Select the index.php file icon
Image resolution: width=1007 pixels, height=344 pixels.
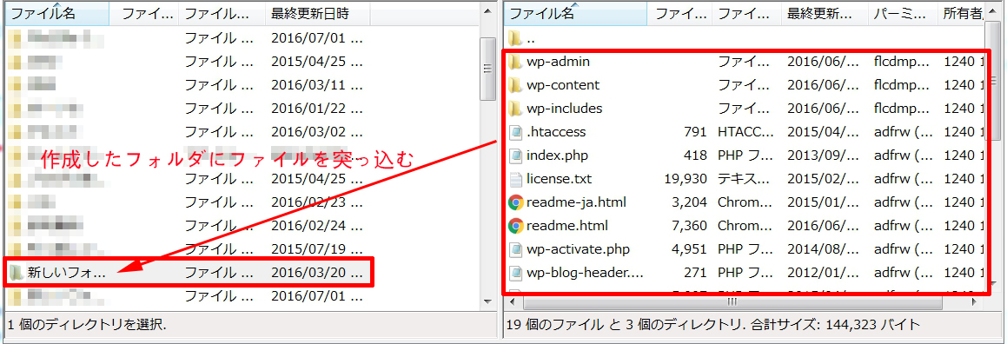pyautogui.click(x=515, y=155)
